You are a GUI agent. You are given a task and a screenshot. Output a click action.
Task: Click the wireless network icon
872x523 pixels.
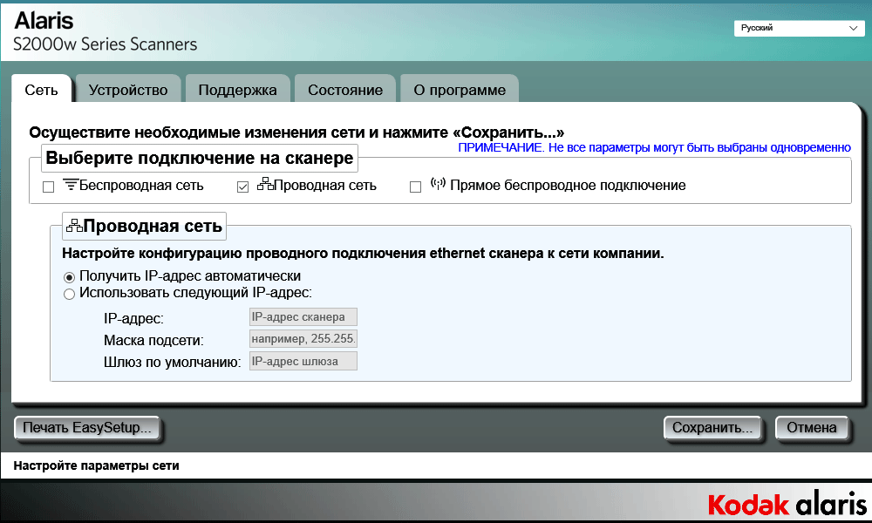coord(71,184)
